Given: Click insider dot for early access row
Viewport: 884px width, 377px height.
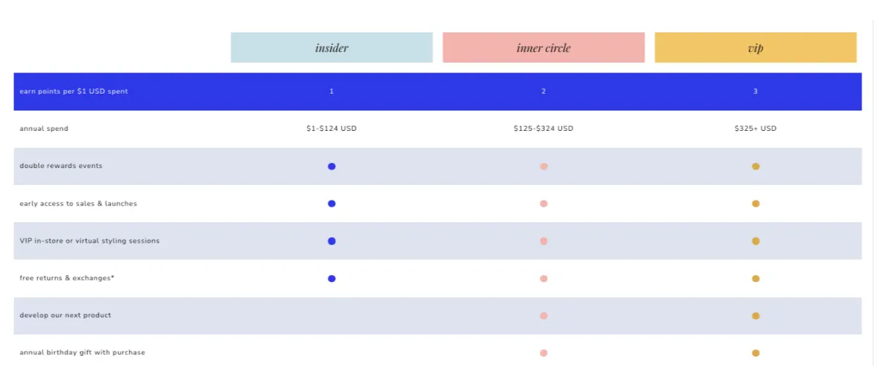Looking at the screenshot, I should click(331, 204).
